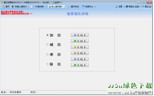Select the 减法 subtraction radio button

pyautogui.click(x=47, y=44)
